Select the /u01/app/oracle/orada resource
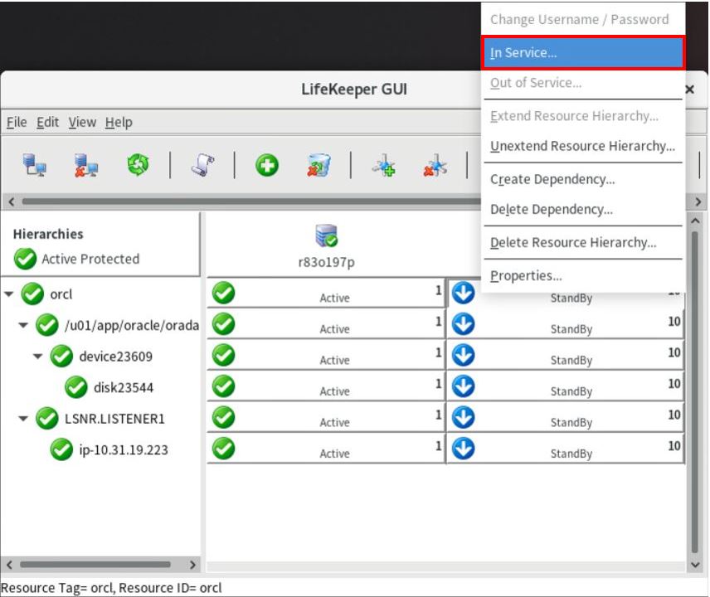The image size is (710, 597). tap(132, 325)
